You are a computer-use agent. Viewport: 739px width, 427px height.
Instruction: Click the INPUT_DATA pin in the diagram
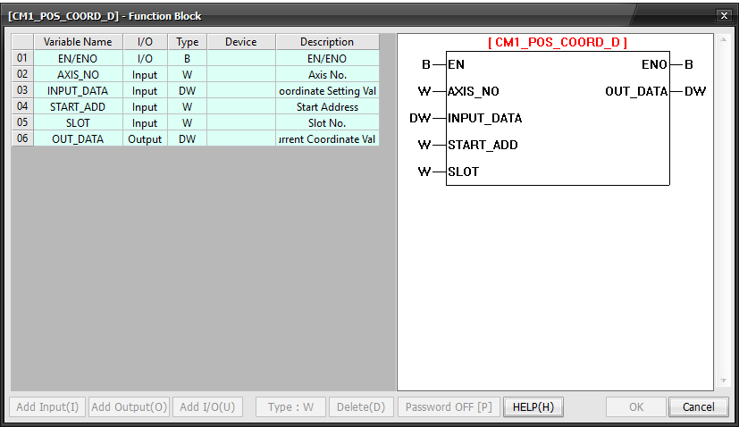click(485, 118)
